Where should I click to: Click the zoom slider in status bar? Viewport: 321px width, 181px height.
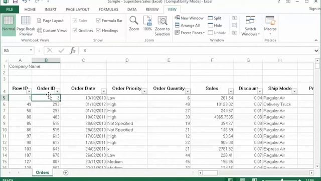[x=282, y=180]
